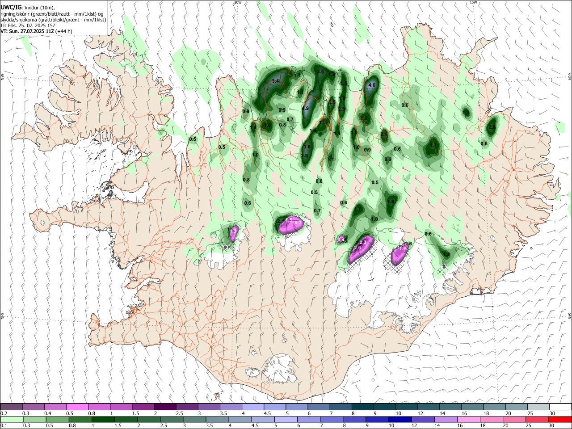Image resolution: width=572 pixels, height=429 pixels.
Task: Click the light blue 5–6 swatch, lower legend
Action: (286, 419)
